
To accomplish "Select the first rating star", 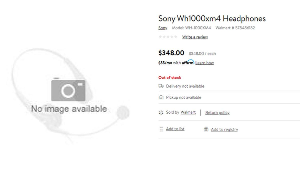I will (x=160, y=37).
